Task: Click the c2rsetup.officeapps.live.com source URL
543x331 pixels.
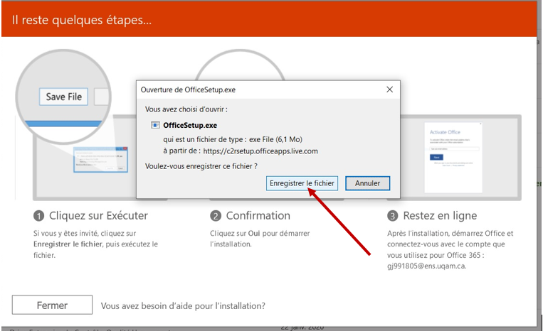Action: (260, 151)
